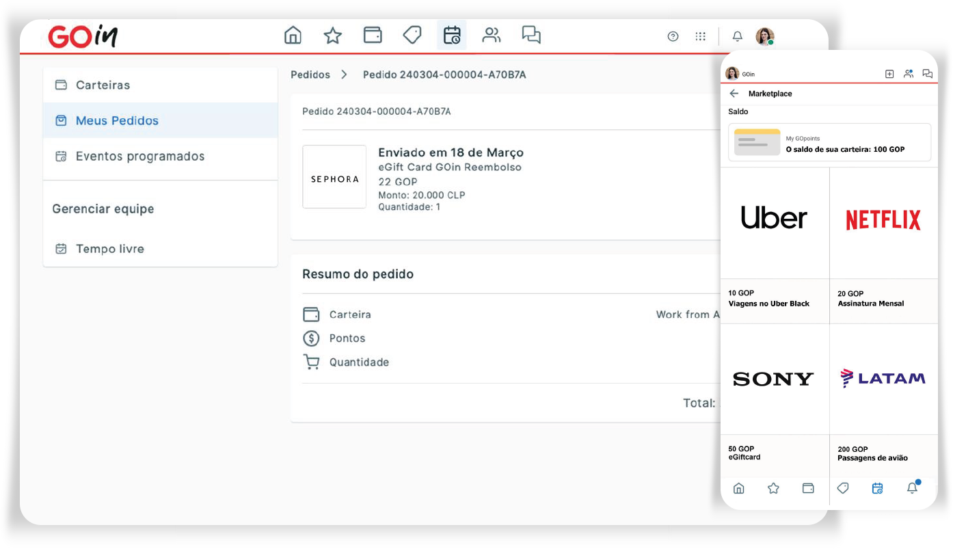Select the calendar clock icon in top navigation
The height and width of the screenshot is (549, 953).
(x=452, y=35)
